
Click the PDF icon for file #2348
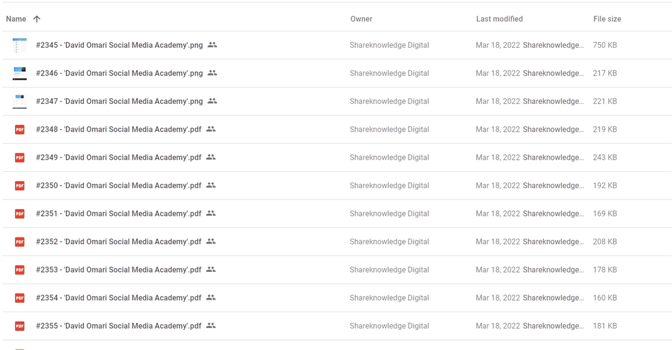click(x=20, y=129)
